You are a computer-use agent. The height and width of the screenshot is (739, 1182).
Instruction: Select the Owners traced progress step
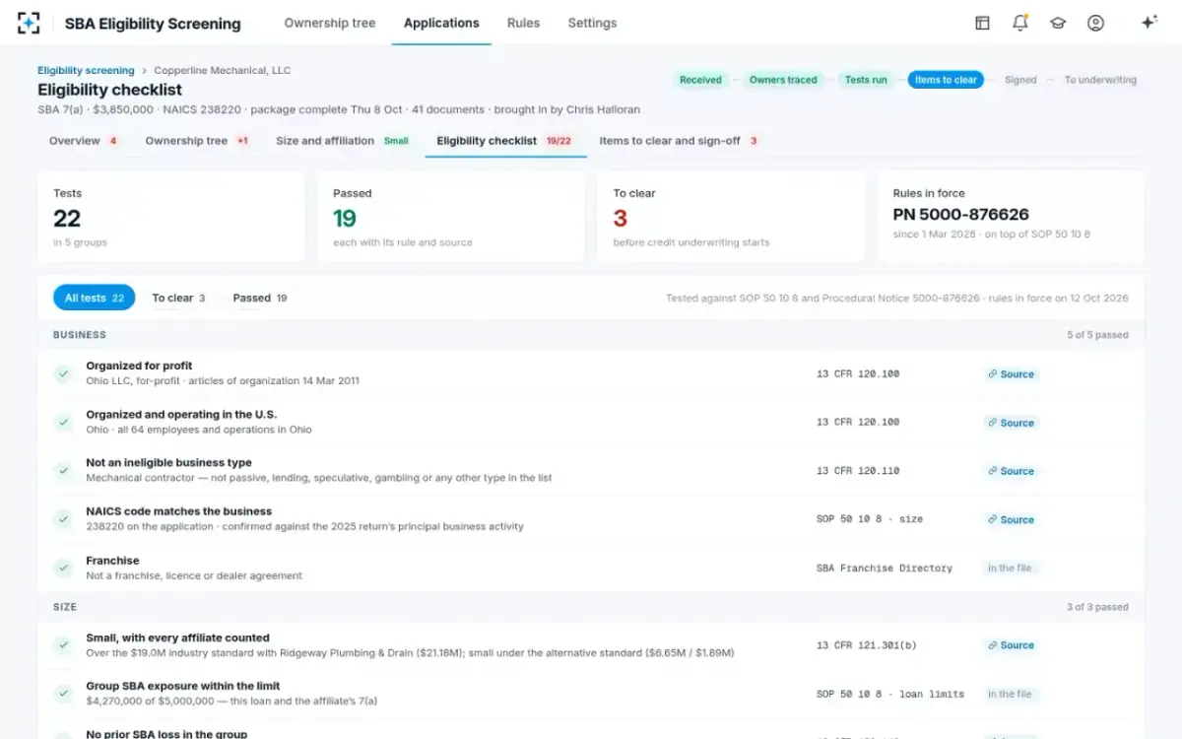(783, 80)
